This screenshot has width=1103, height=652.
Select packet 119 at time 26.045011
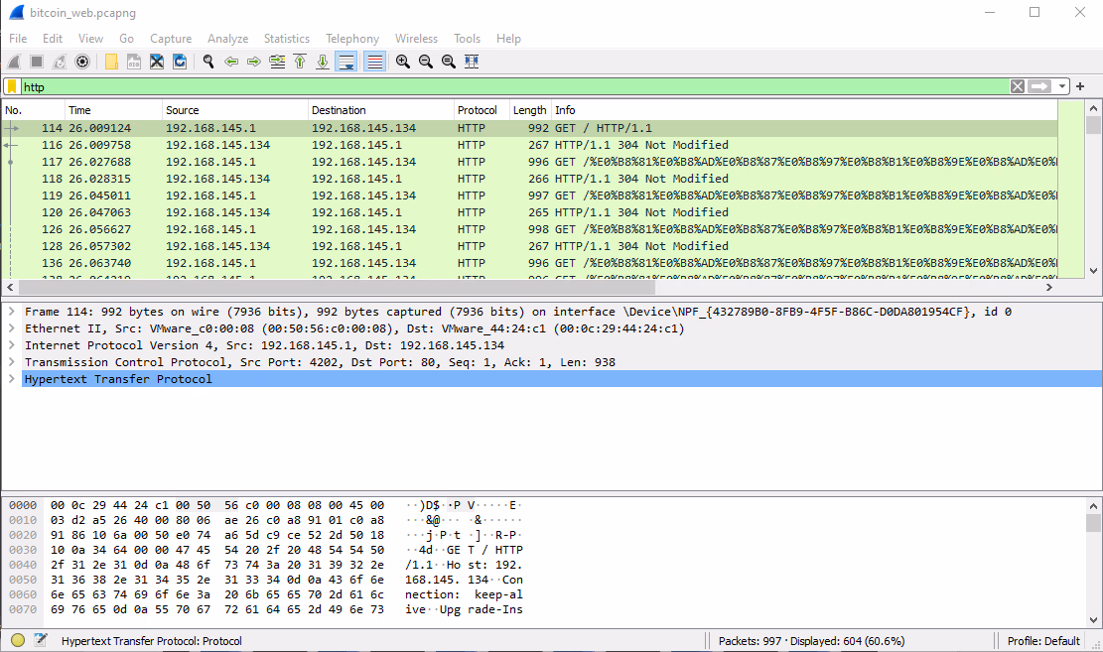coord(530,196)
